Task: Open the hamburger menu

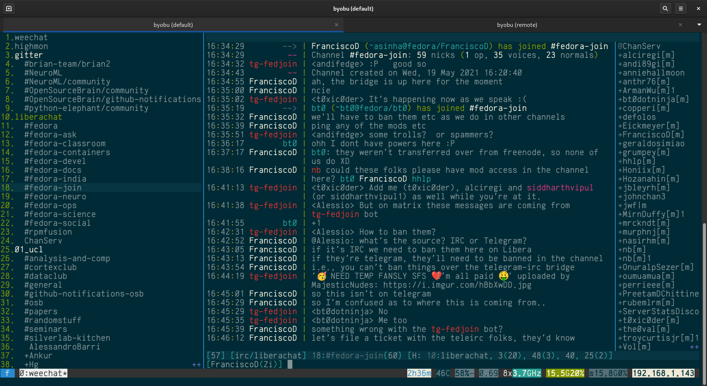Action: (681, 8)
